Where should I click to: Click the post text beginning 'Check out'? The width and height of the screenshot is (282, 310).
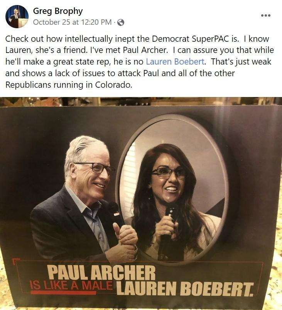pos(140,62)
